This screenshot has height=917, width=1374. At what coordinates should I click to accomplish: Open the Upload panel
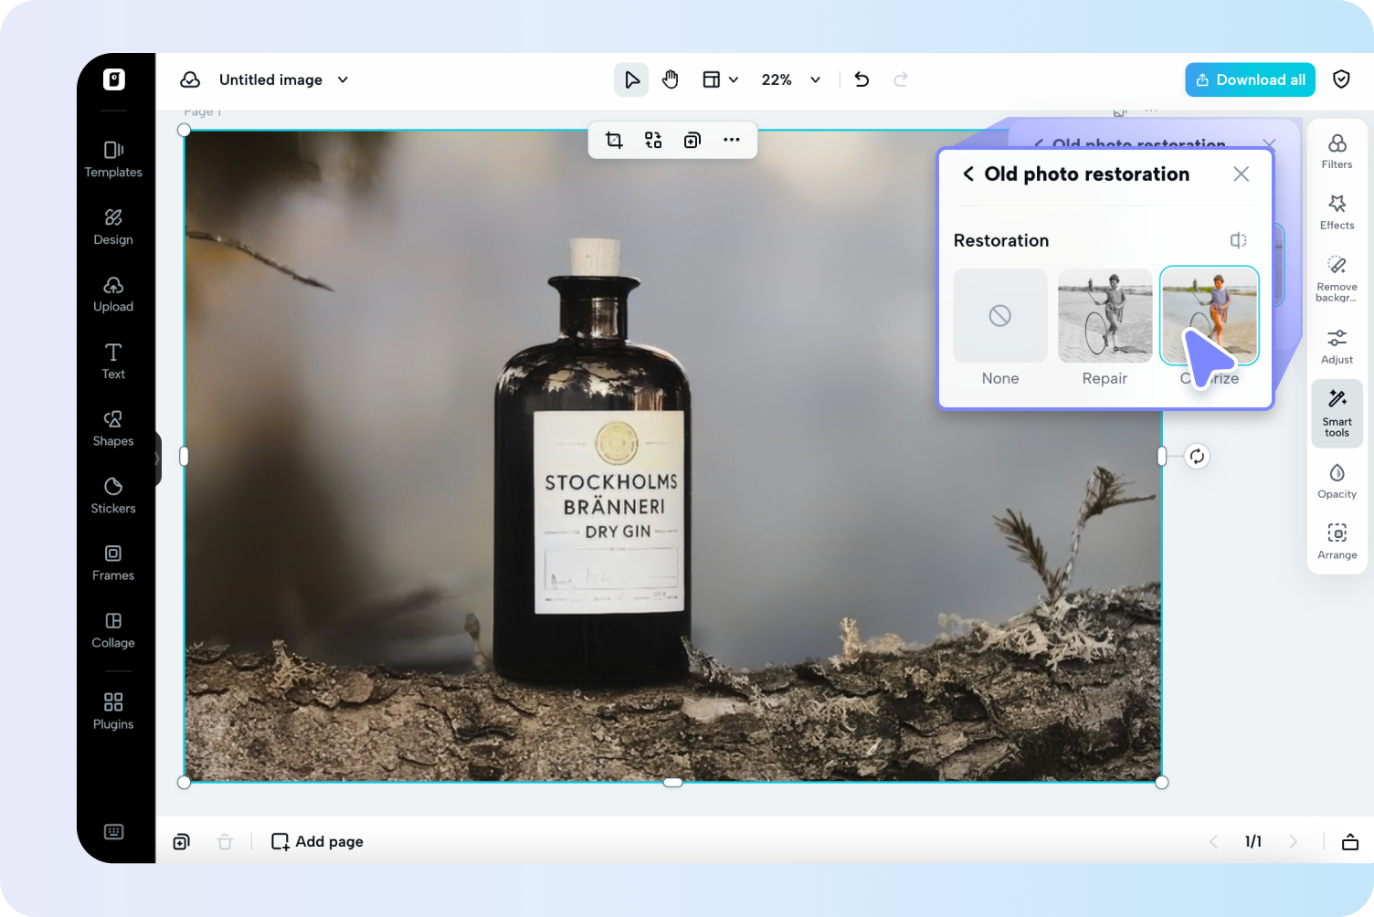pos(113,294)
